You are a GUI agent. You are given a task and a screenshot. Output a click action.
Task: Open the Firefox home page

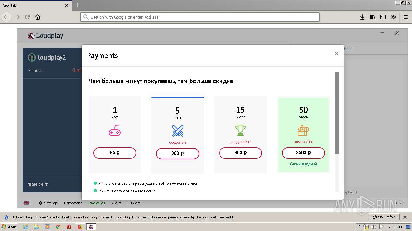pyautogui.click(x=38, y=17)
